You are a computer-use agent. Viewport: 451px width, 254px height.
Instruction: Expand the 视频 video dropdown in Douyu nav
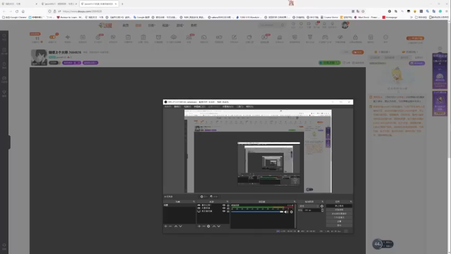coord(166,25)
